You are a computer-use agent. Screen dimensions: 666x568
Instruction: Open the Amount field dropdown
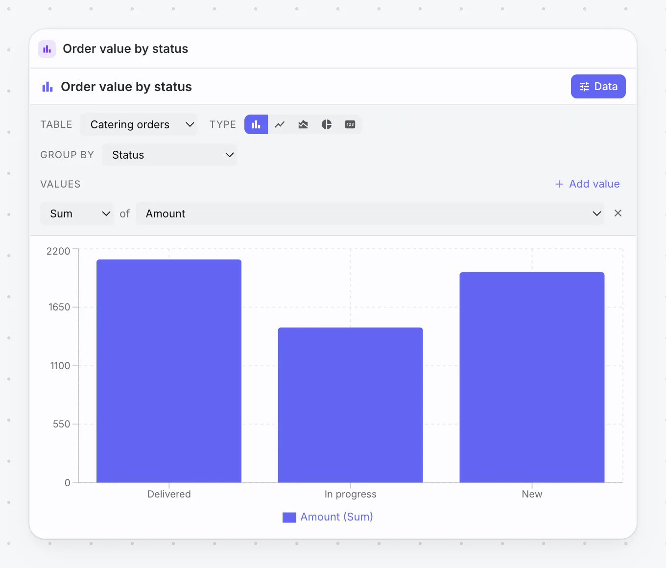370,213
